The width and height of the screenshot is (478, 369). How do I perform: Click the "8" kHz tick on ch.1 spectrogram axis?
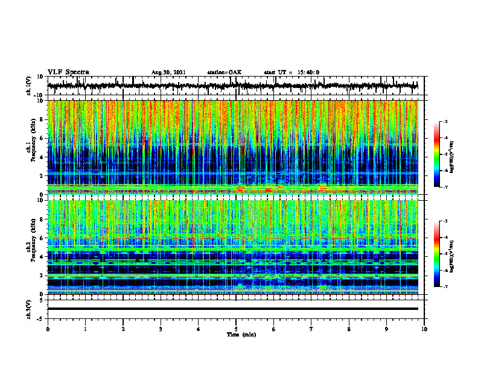(42, 119)
